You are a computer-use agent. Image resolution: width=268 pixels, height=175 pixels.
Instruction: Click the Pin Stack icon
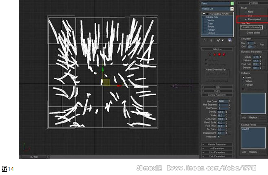tap(205, 40)
